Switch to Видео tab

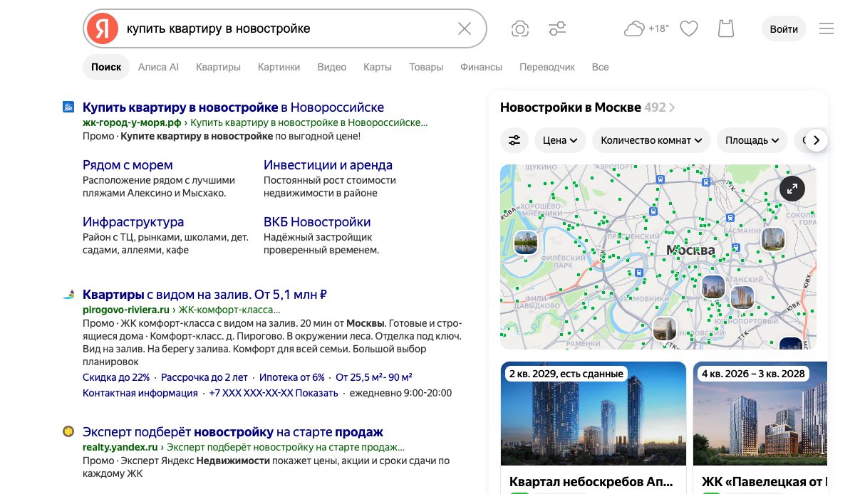331,67
